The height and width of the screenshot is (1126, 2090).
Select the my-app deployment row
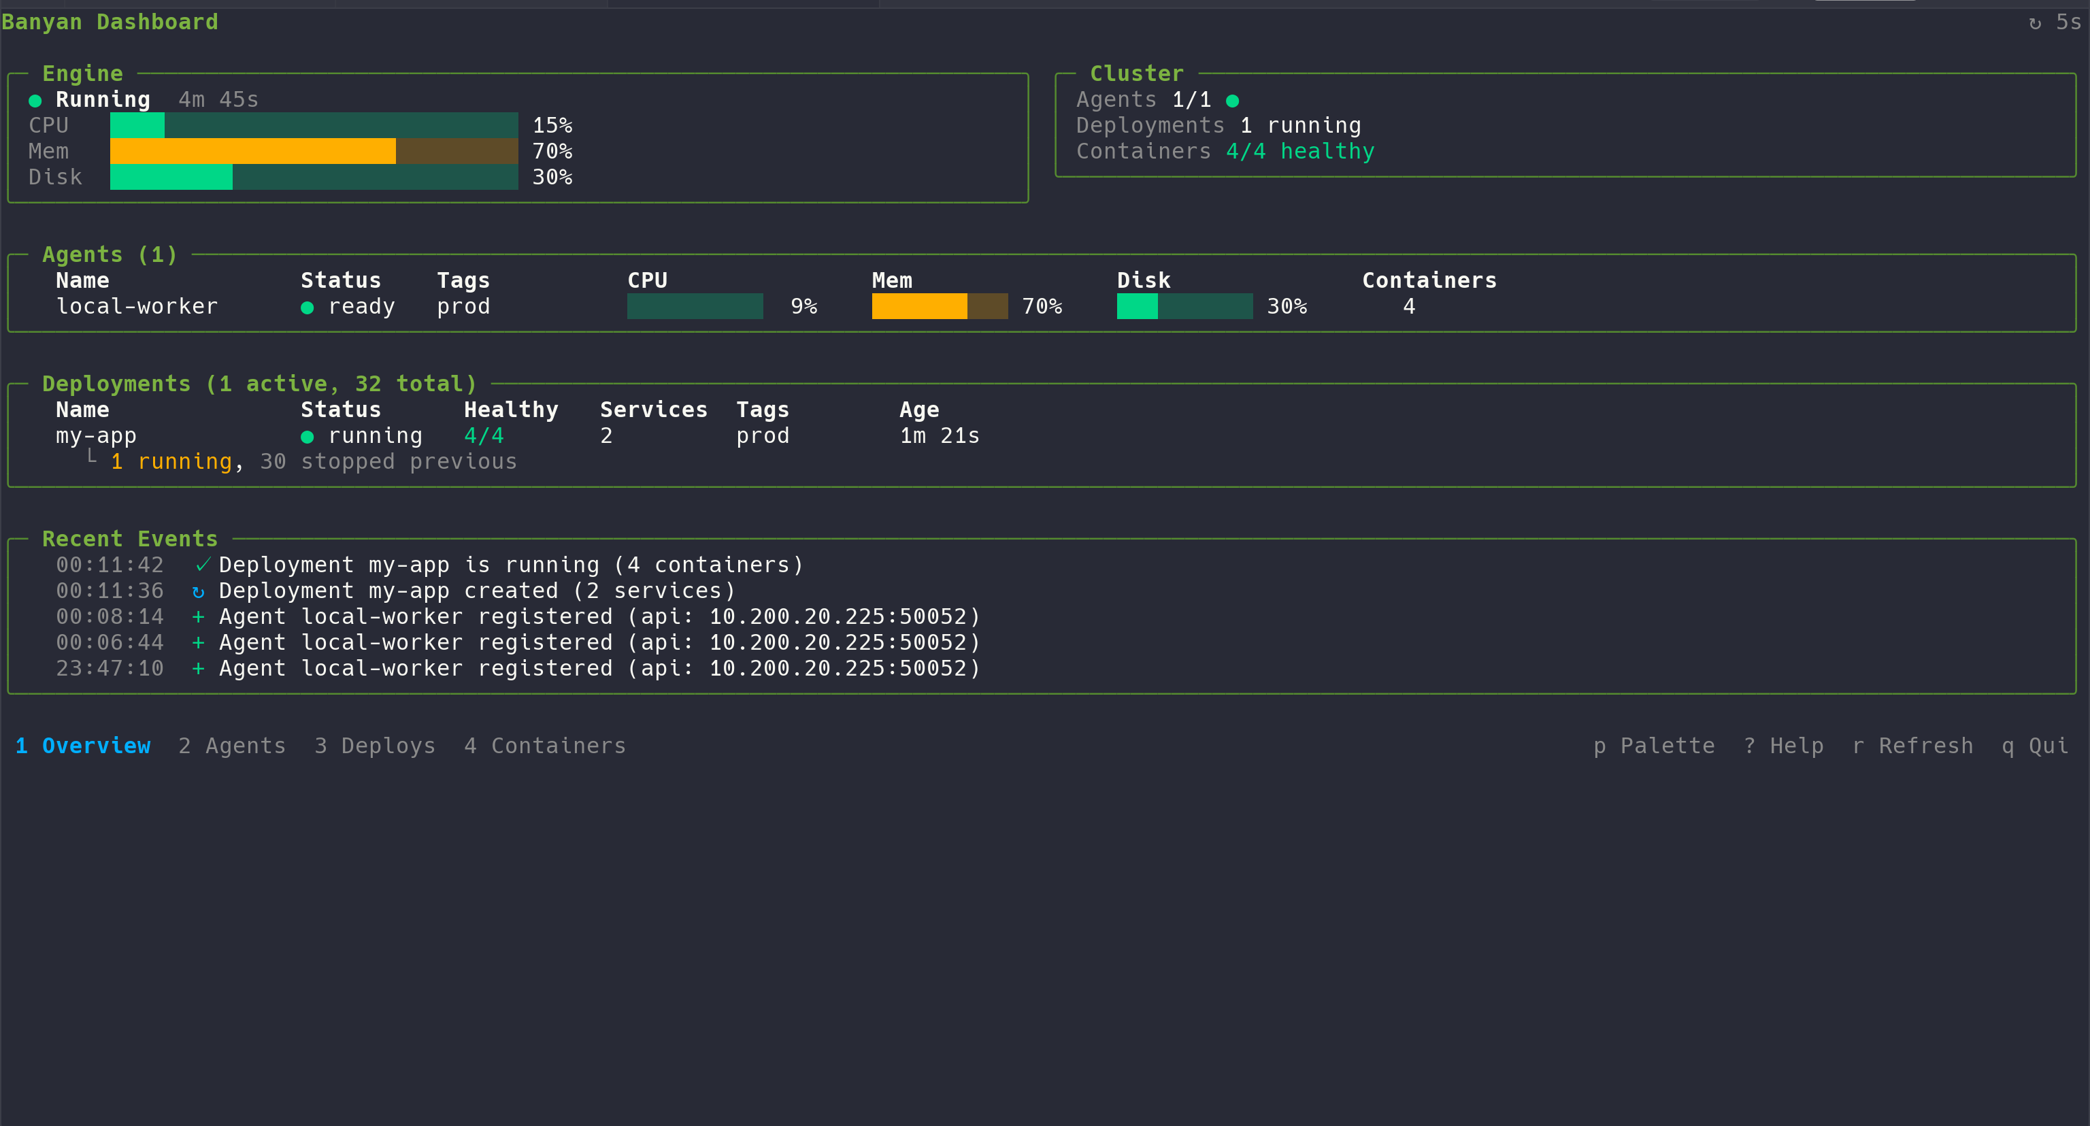click(x=96, y=435)
